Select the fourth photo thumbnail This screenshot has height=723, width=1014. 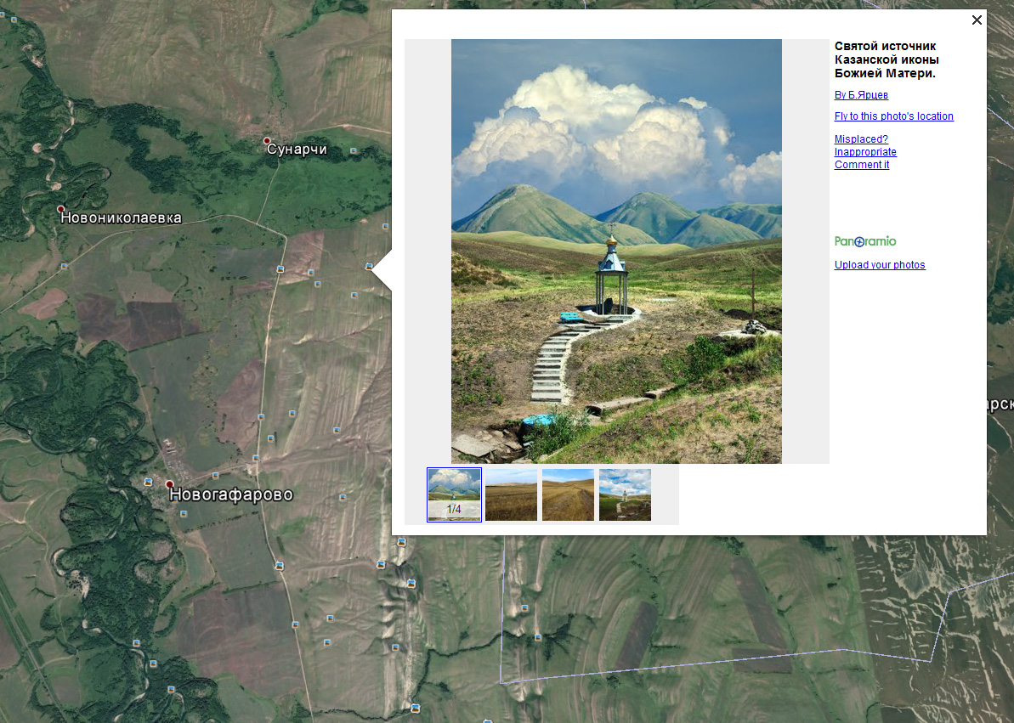pyautogui.click(x=625, y=494)
